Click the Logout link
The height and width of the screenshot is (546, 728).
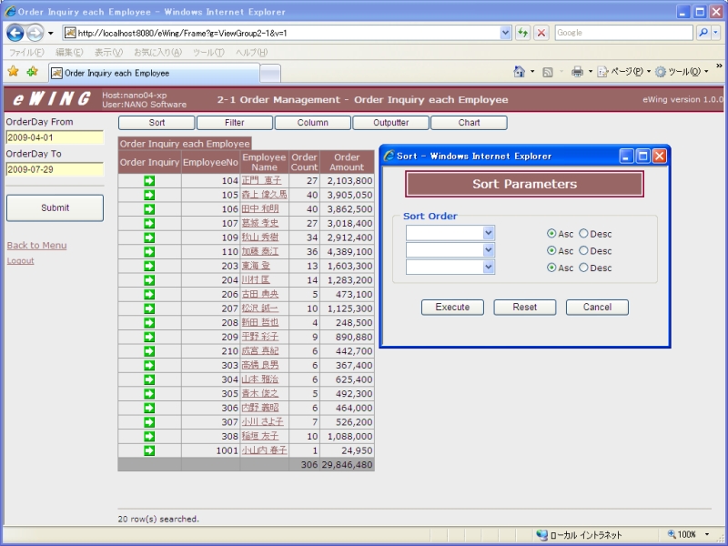pos(20,261)
